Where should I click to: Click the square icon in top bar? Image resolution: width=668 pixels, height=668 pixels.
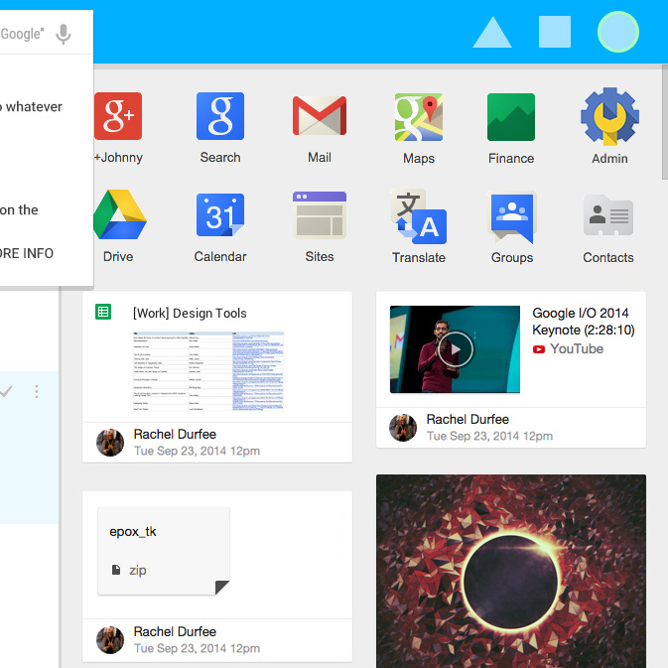555,32
